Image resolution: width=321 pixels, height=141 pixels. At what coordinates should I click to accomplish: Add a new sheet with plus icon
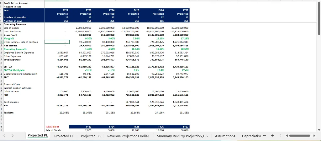[x=272, y=136]
